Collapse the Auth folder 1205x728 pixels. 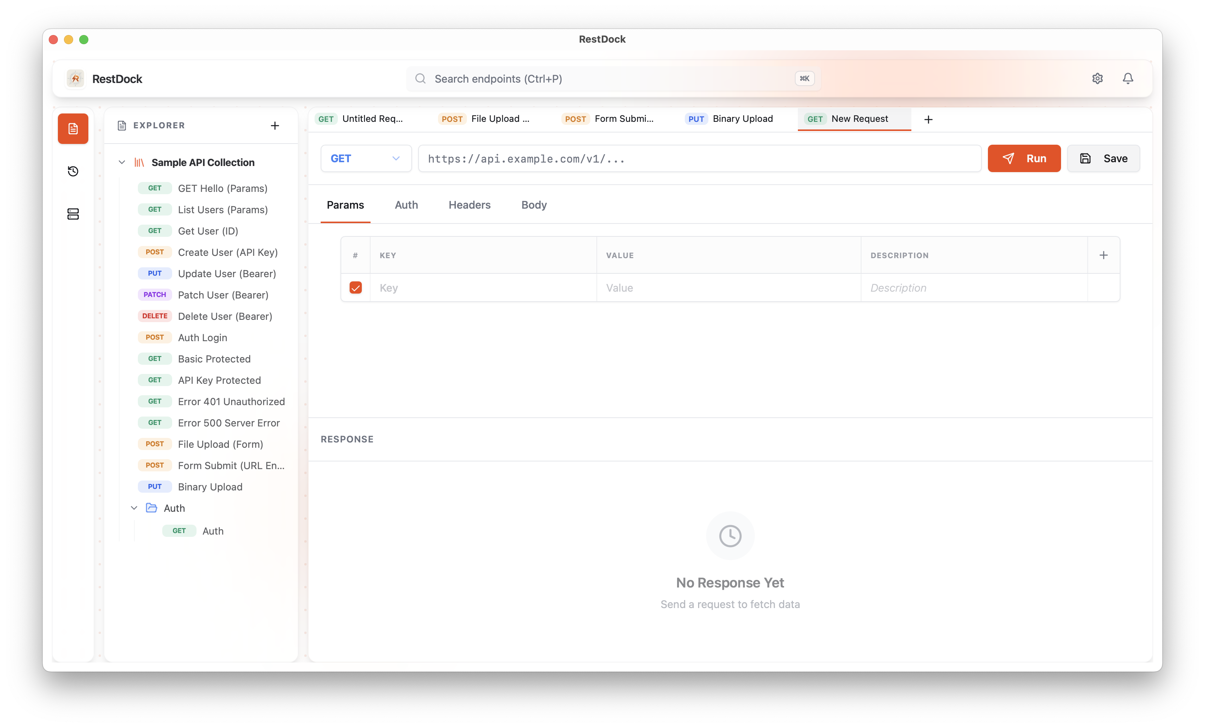click(134, 508)
